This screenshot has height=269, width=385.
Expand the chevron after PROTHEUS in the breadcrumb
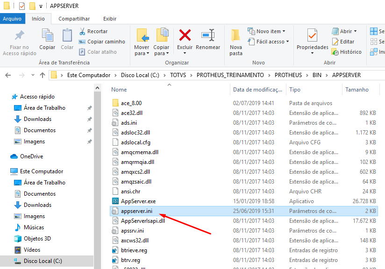pos(307,75)
